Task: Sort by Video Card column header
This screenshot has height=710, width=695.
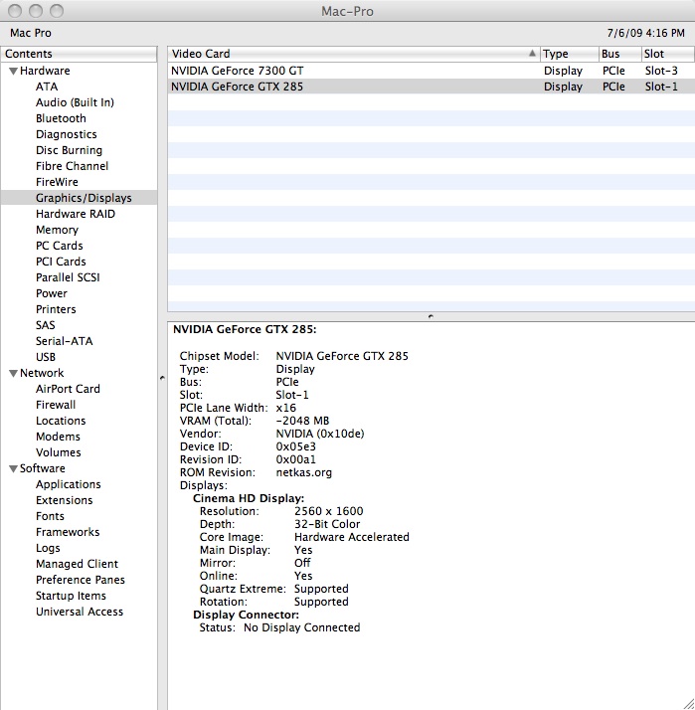Action: pos(354,54)
